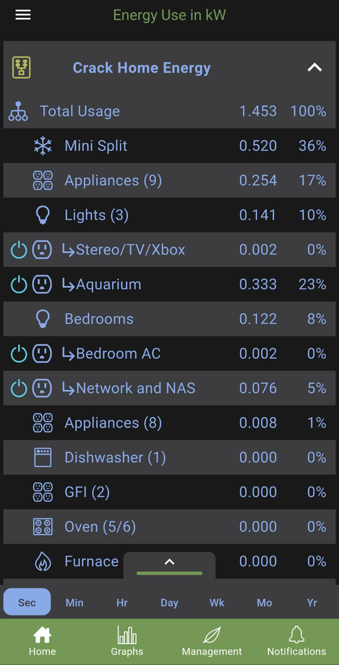Tap the Crack Home Energy panel icon
Image resolution: width=339 pixels, height=665 pixels.
click(21, 68)
